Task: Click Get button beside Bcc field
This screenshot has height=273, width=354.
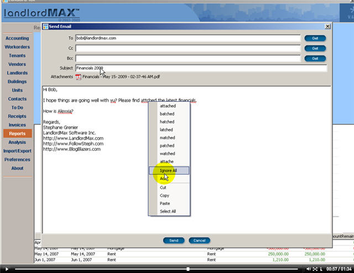Action: tap(315, 59)
